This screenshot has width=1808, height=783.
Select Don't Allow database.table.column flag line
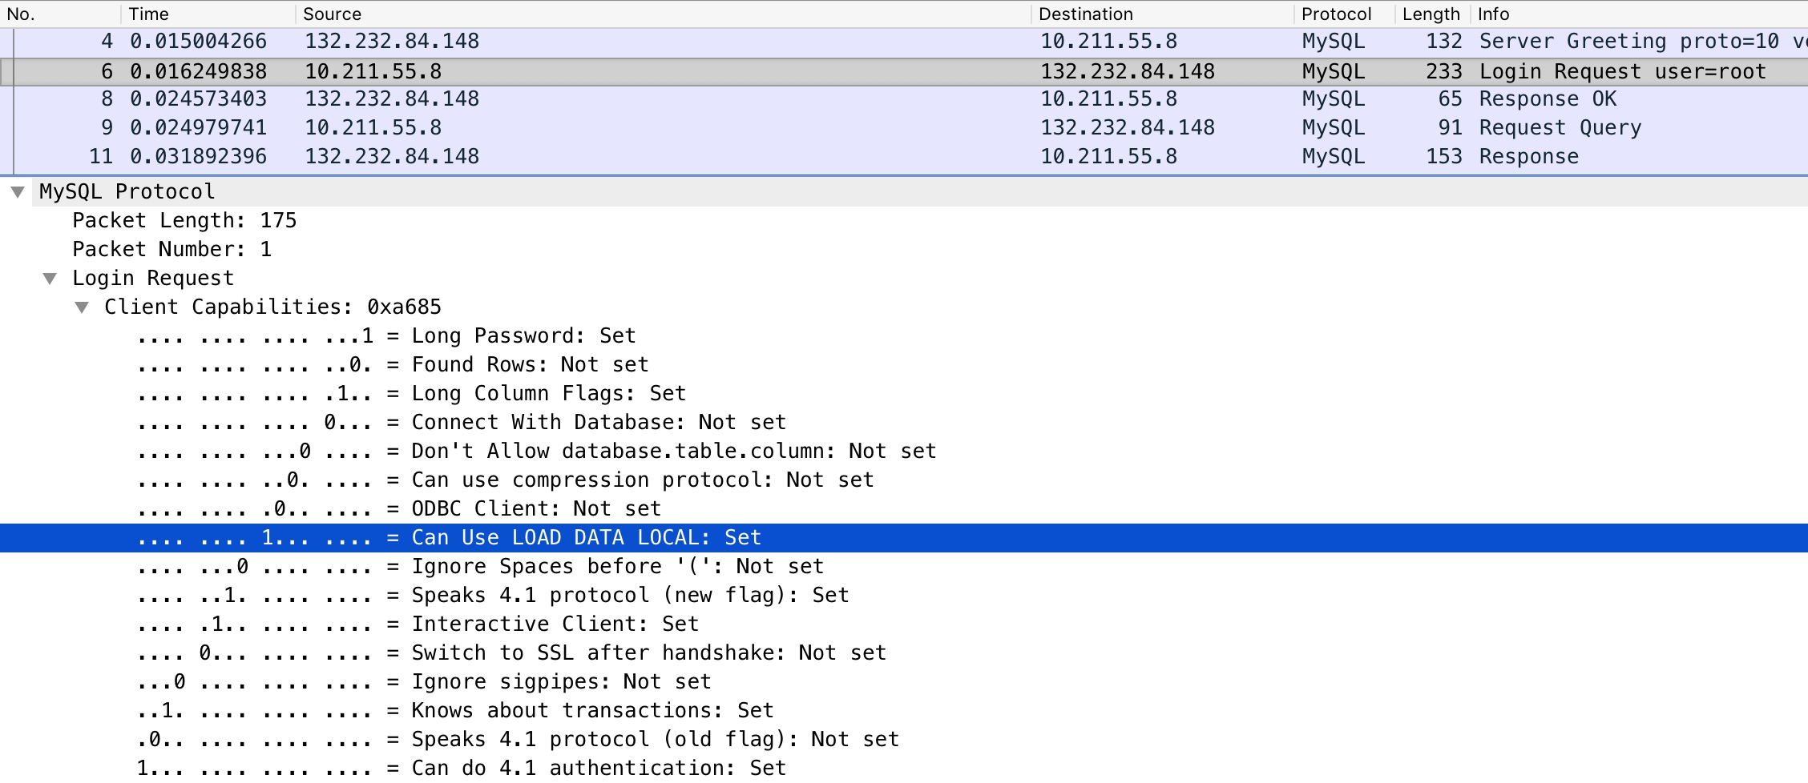click(536, 452)
